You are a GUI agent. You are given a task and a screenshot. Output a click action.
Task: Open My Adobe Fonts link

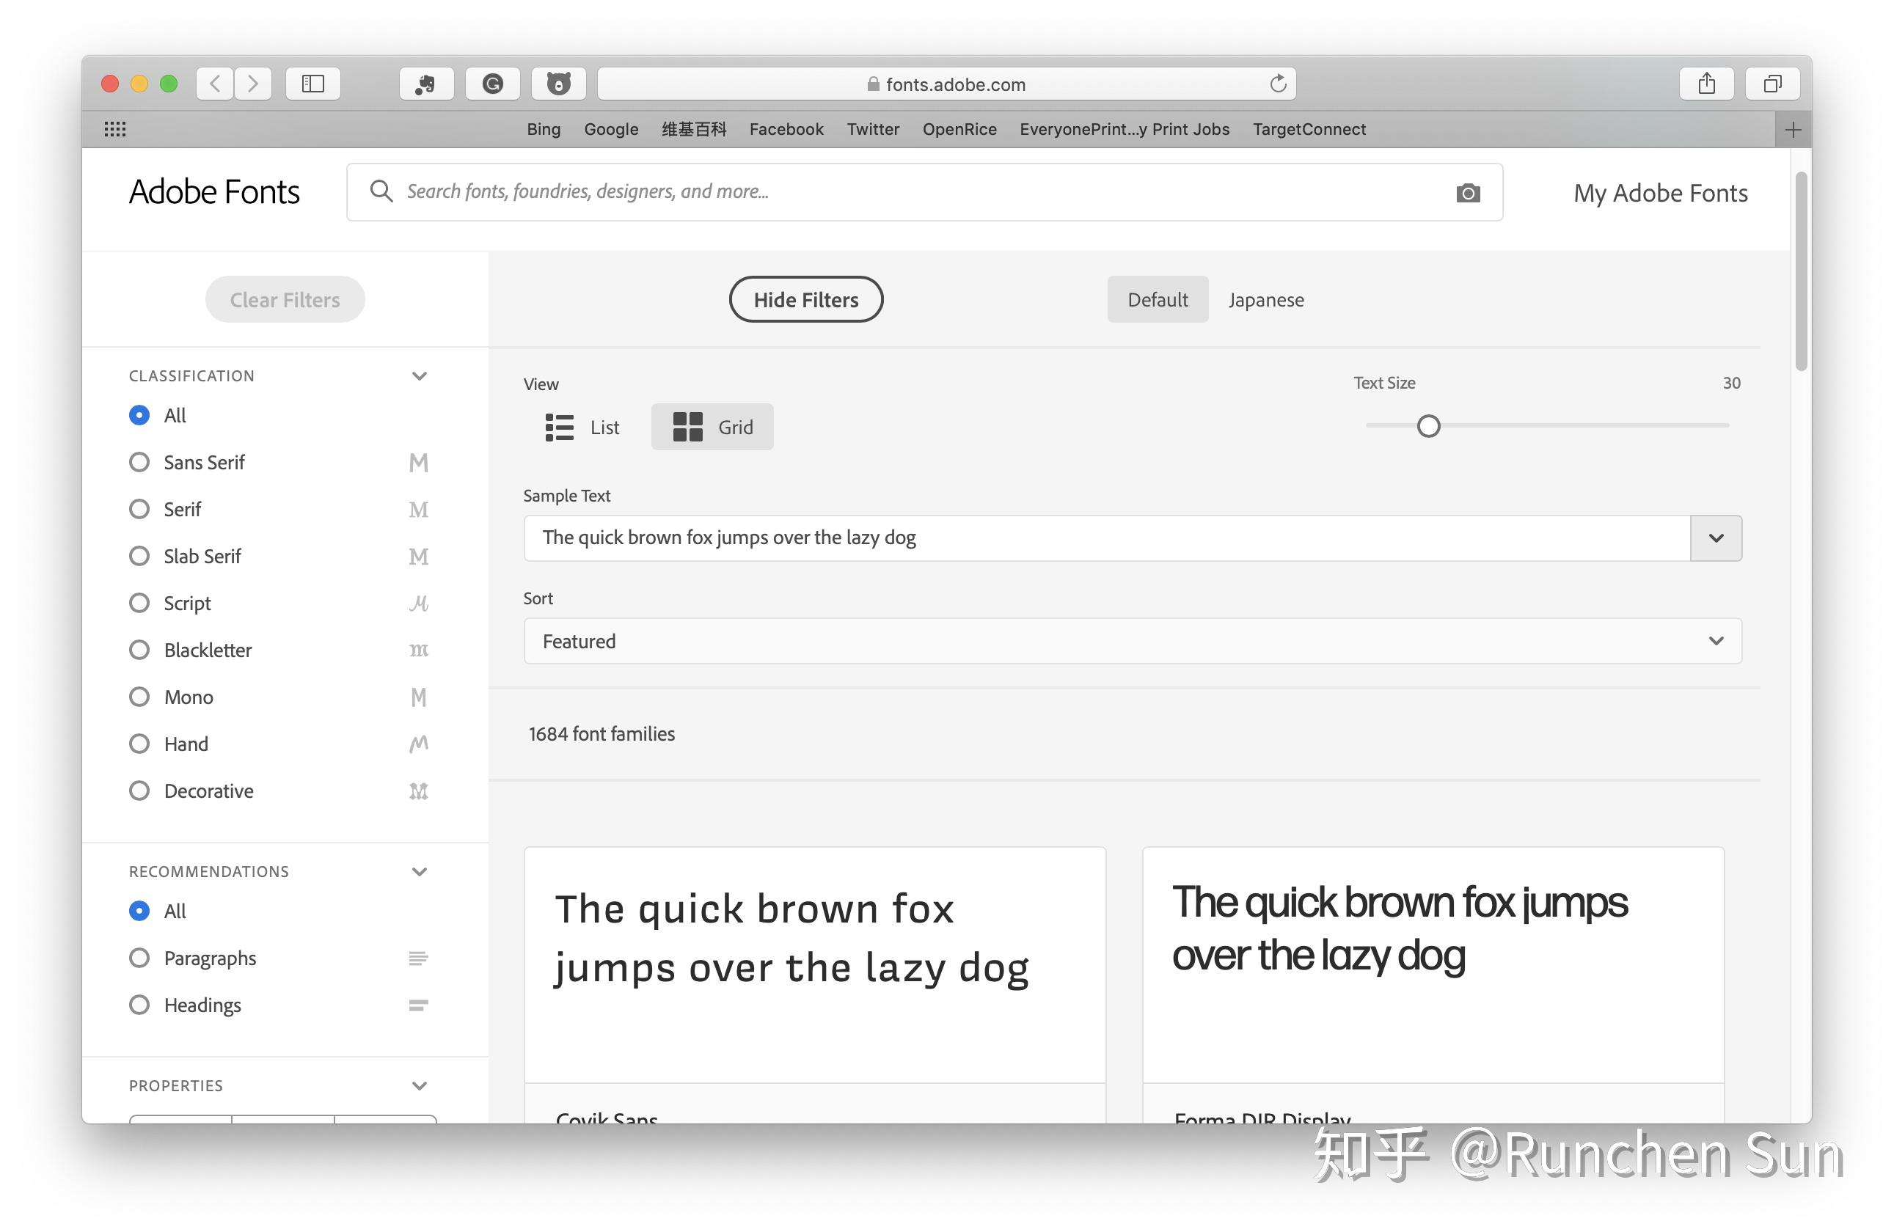[1660, 192]
